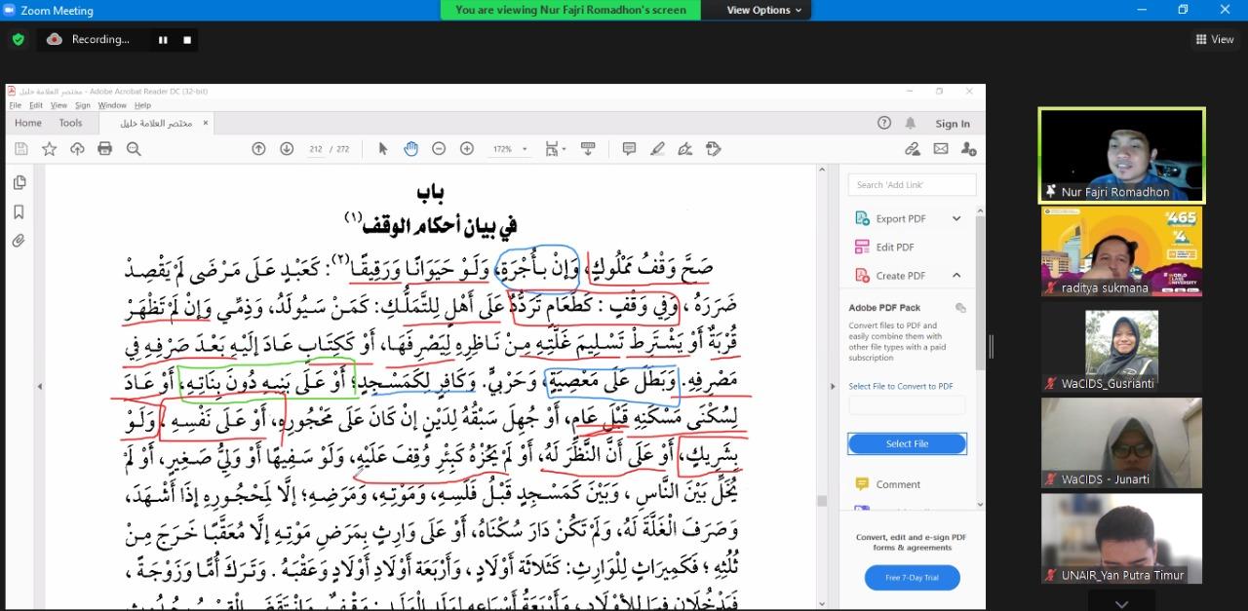Click the Search 'Add Link' field
Screen dimensions: 1248x611
click(x=912, y=184)
